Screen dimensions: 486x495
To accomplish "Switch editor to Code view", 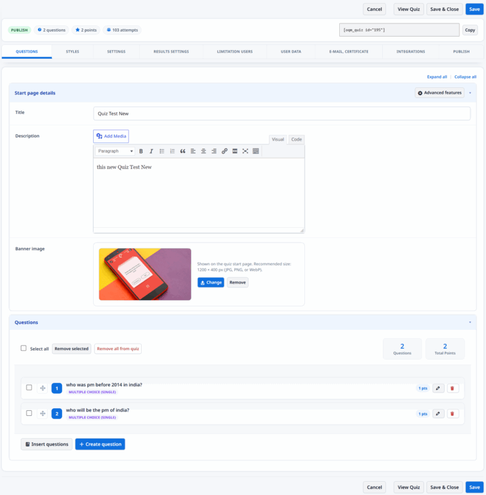I will (x=296, y=139).
